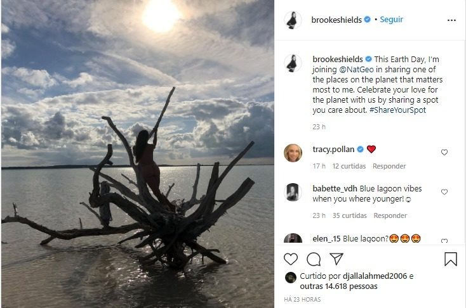
Task: Like the post with the heart icon
Action: pos(291,259)
